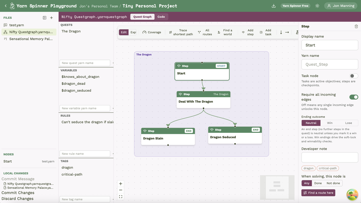
Task: Click the Coverage gauge button
Action: pyautogui.click(x=152, y=32)
